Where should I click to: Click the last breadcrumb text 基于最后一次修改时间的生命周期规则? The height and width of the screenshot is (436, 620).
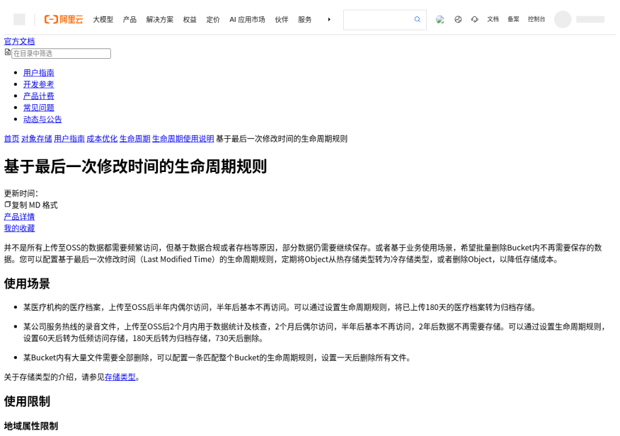(x=282, y=139)
